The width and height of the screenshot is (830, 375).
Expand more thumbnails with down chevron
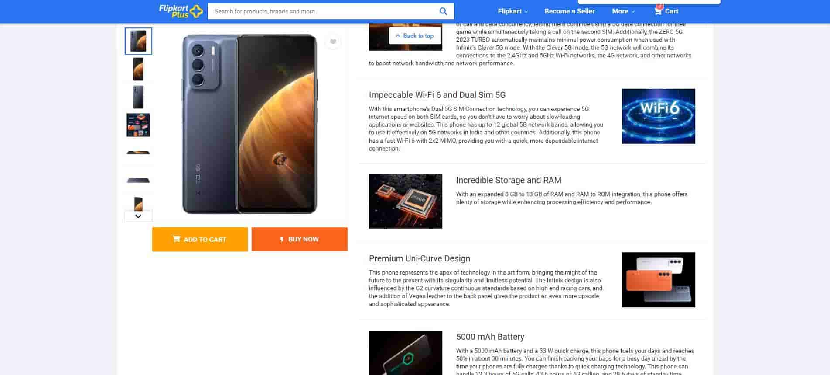click(138, 216)
